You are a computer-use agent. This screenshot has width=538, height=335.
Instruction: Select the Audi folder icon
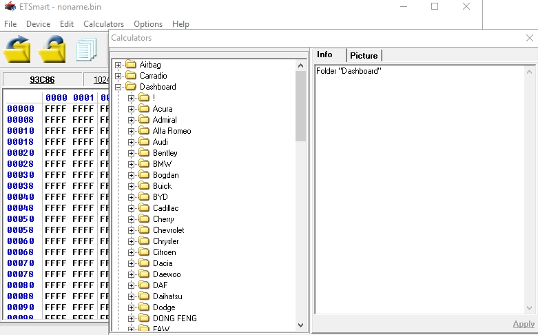point(143,142)
